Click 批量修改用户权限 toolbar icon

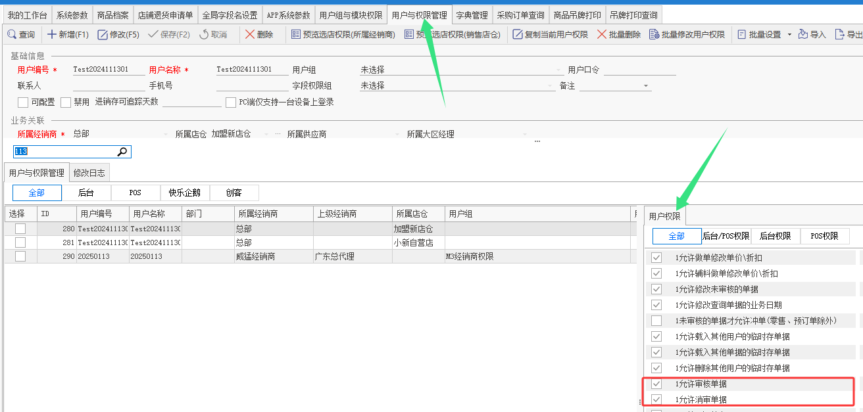[654, 34]
